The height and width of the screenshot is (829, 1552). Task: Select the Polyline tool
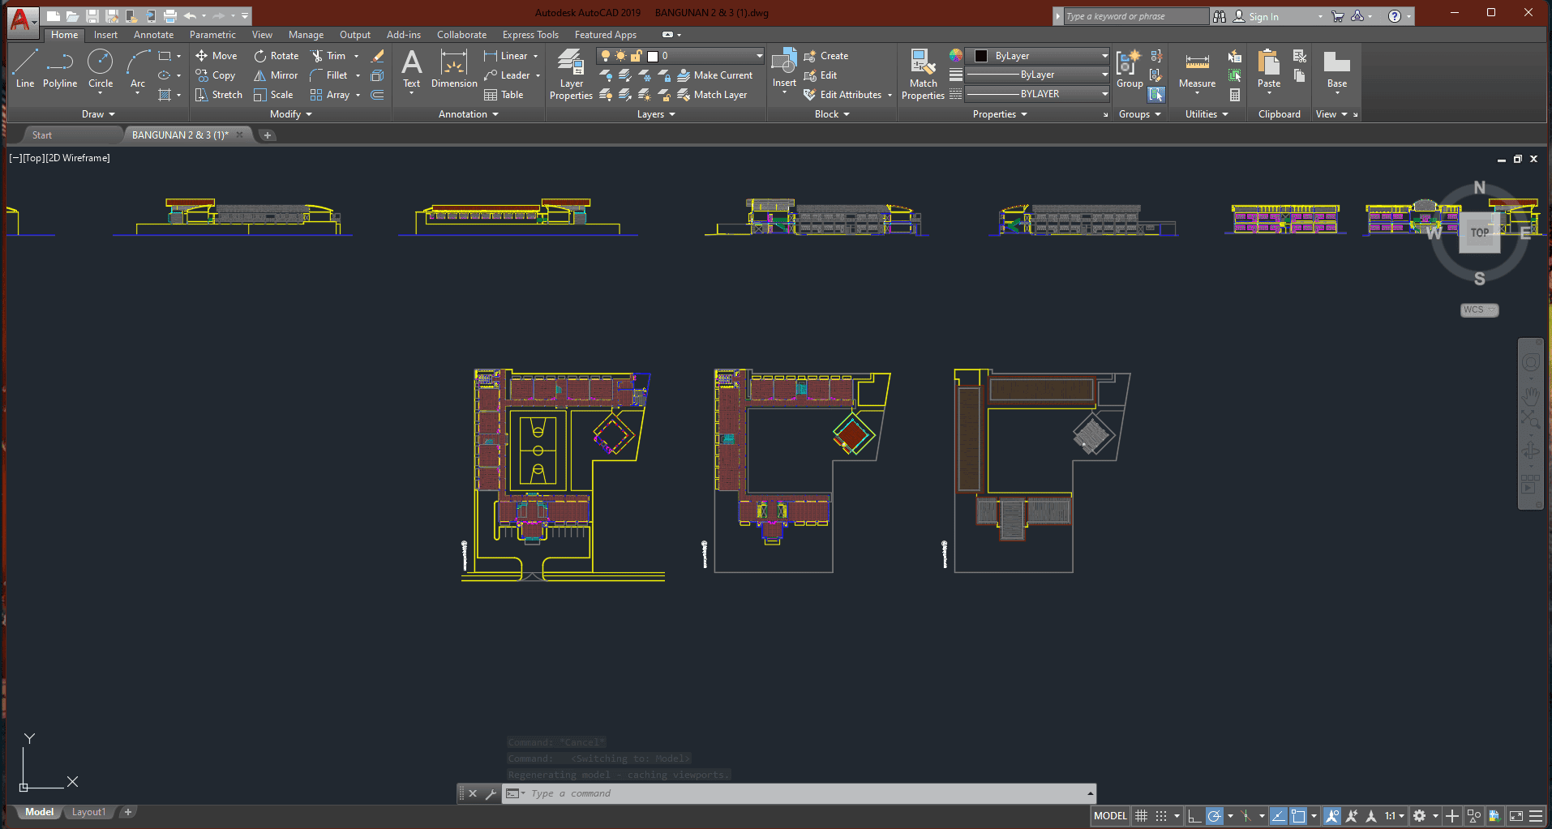pyautogui.click(x=60, y=68)
